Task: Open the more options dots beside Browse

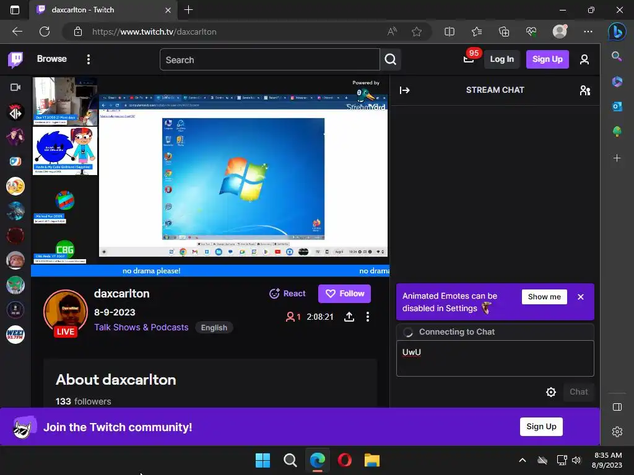Action: pos(89,59)
